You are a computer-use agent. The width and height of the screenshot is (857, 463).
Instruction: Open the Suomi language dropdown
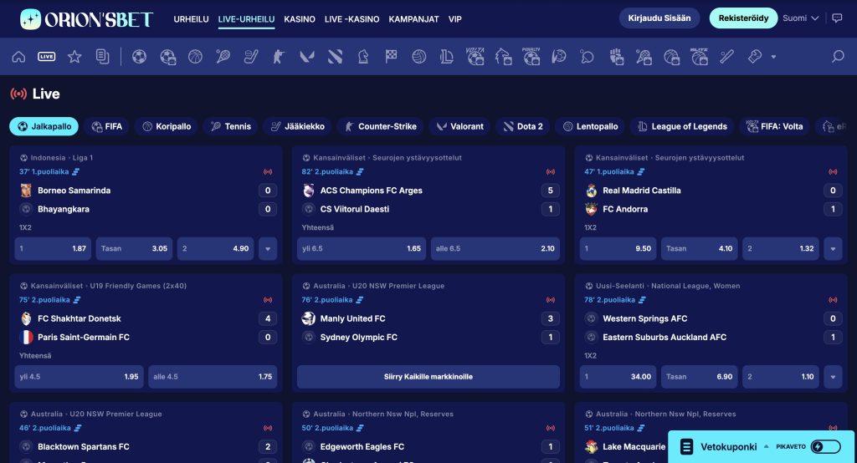click(x=800, y=18)
